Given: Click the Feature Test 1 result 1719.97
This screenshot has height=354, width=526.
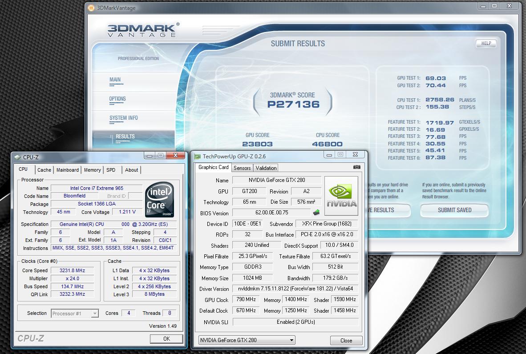Looking at the screenshot, I should pyautogui.click(x=440, y=122).
